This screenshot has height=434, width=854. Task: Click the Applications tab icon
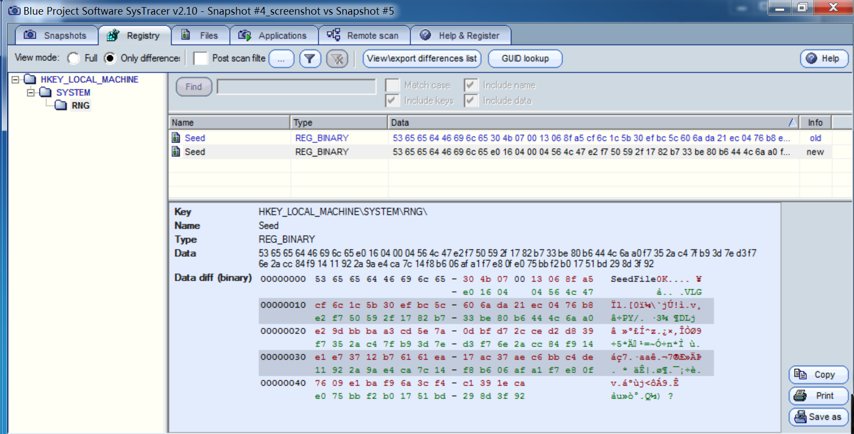click(245, 35)
